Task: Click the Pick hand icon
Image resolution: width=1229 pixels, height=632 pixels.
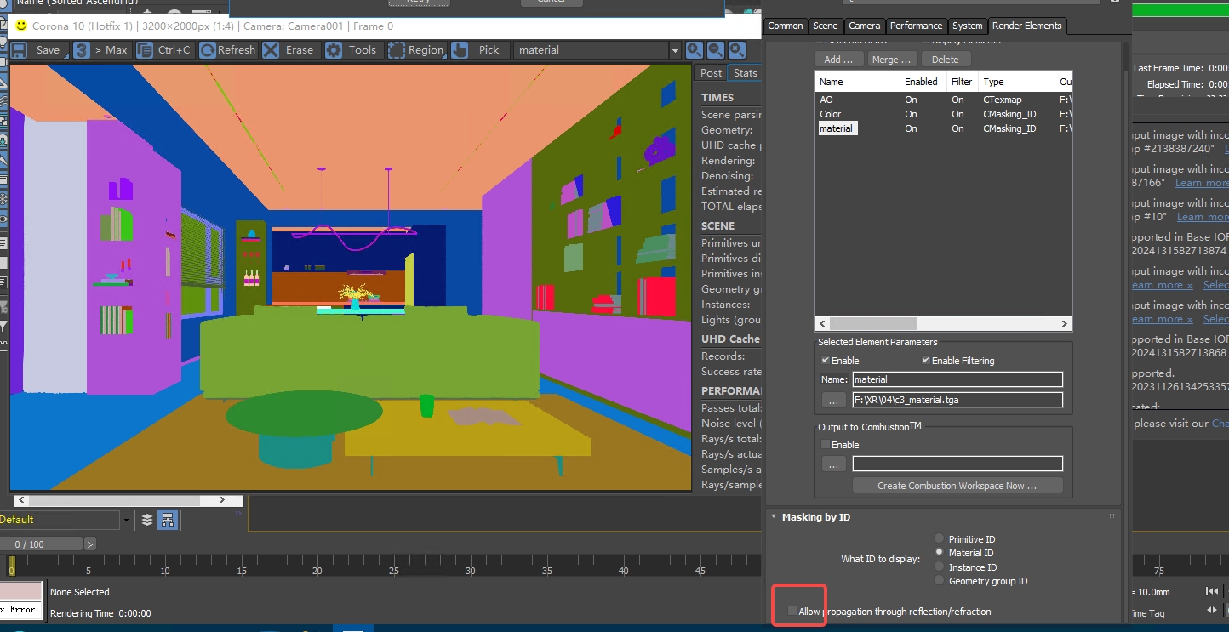Action: click(460, 50)
